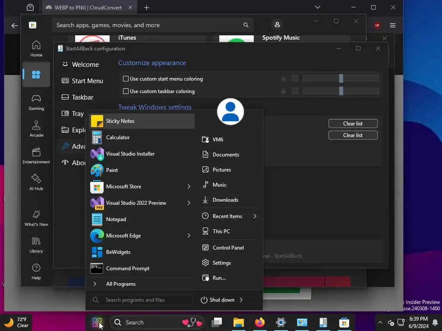Click the first Clear list button
Screen dimensions: 442x331
[353, 124]
